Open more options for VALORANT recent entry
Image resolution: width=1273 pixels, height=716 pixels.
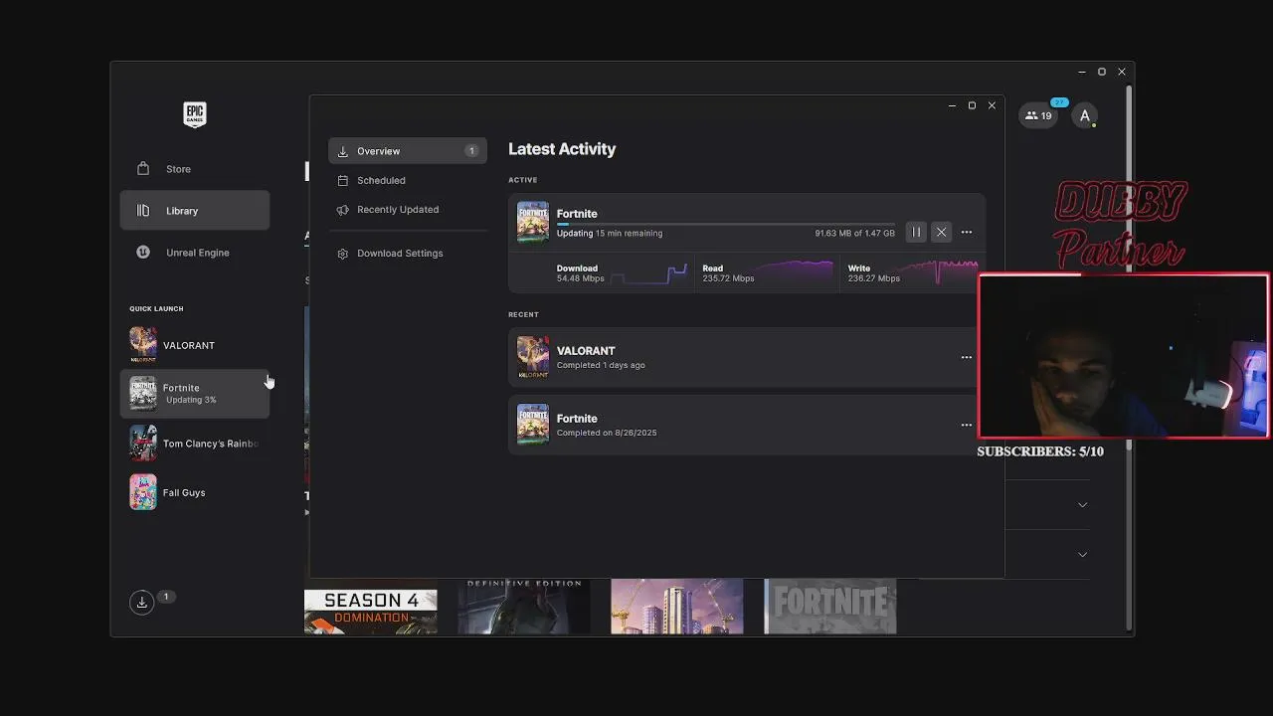[x=966, y=357]
